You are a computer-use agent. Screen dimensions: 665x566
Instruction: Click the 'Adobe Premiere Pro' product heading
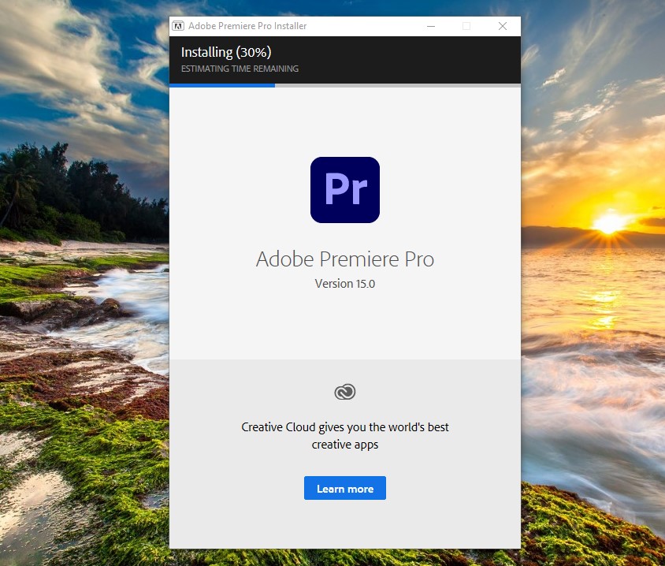(x=345, y=259)
